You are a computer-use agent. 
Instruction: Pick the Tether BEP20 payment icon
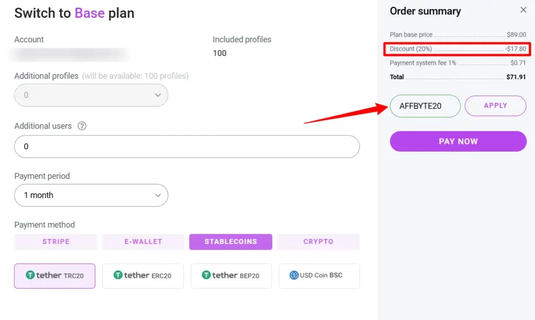tap(231, 276)
